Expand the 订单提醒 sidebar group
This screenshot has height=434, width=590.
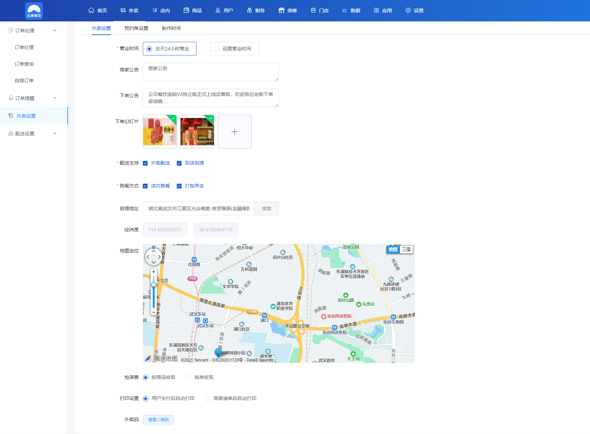pyautogui.click(x=55, y=98)
